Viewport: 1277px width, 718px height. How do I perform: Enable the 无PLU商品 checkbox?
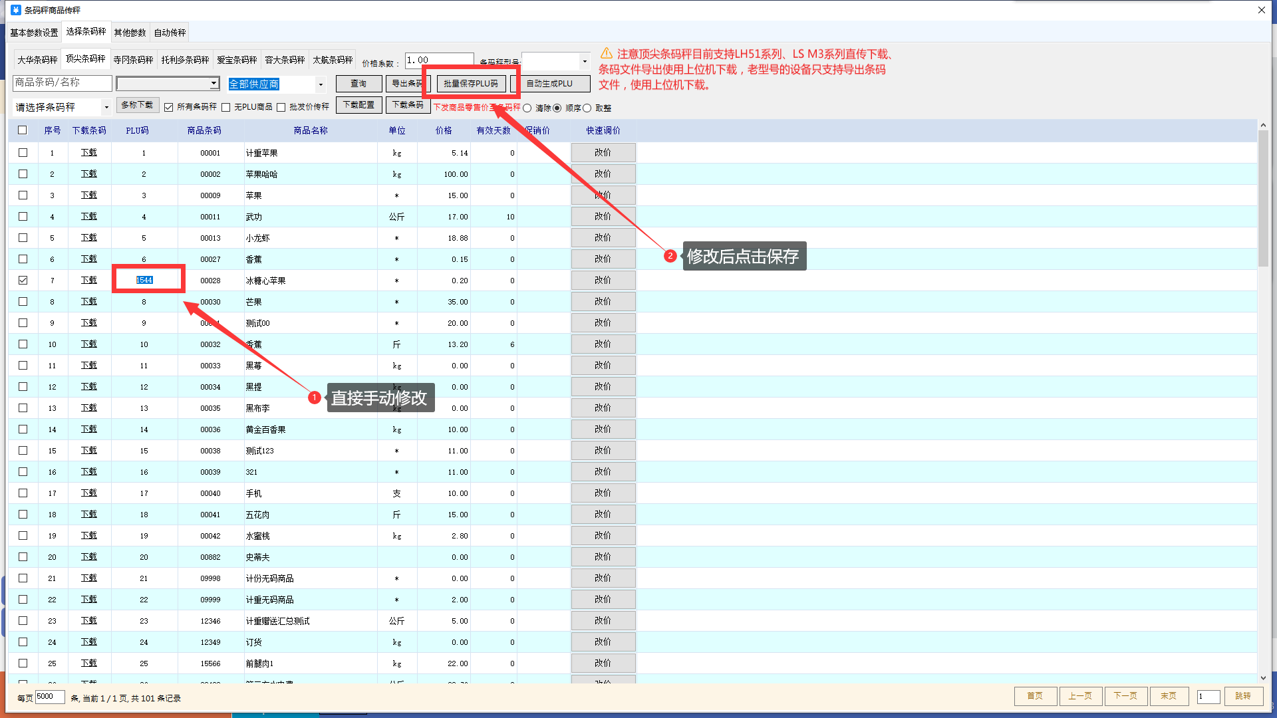coord(226,107)
